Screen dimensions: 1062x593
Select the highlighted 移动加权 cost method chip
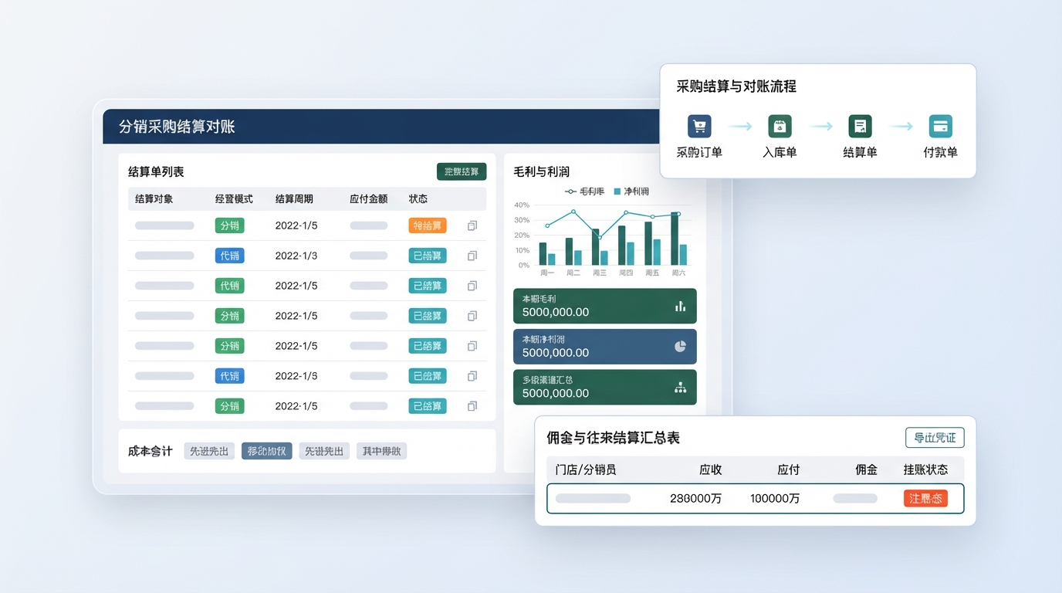click(266, 451)
